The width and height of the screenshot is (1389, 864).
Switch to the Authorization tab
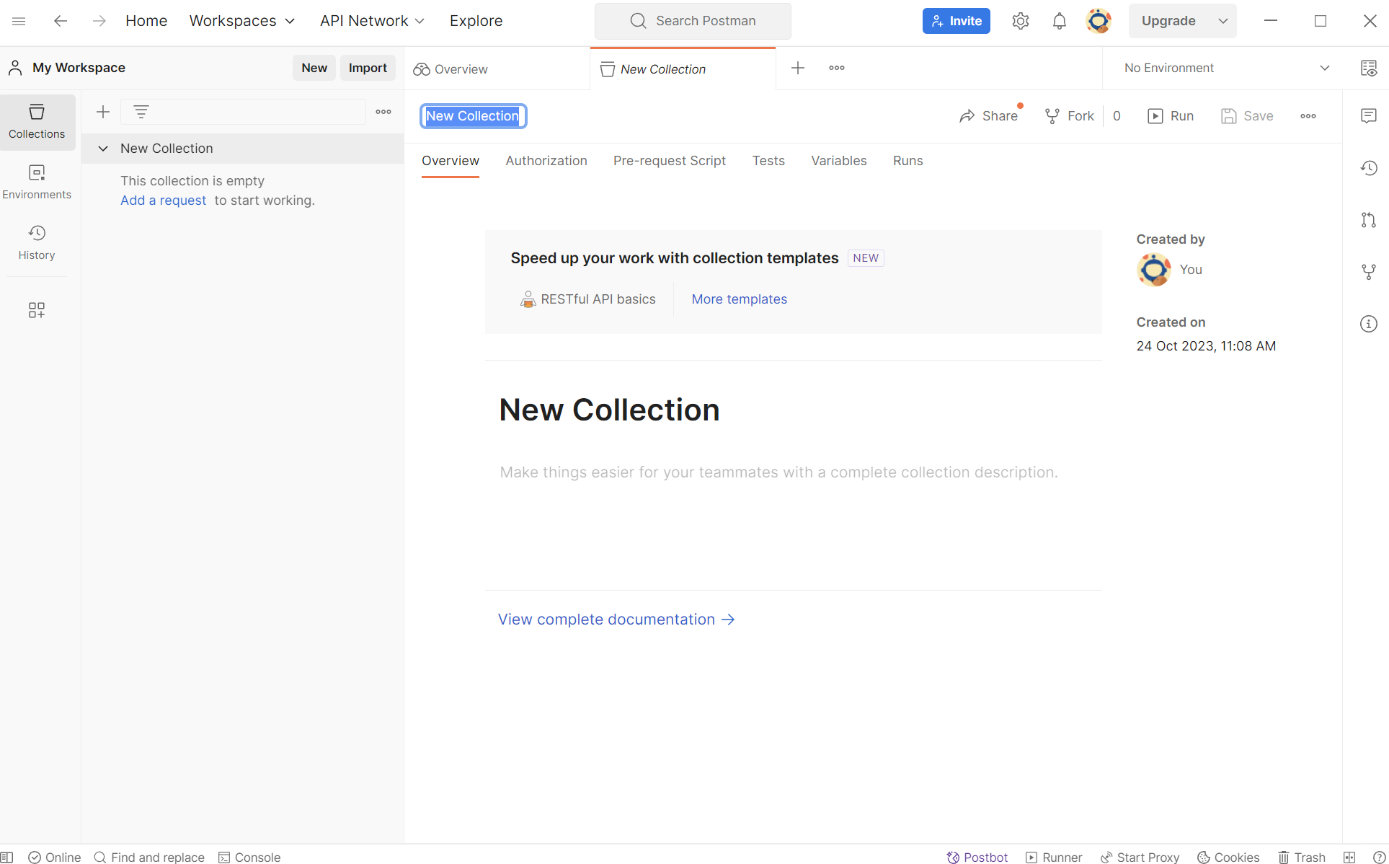pyautogui.click(x=546, y=161)
